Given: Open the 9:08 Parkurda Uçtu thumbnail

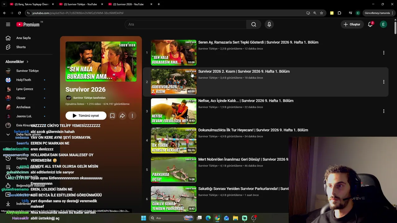Looking at the screenshot, I should click(174, 170).
